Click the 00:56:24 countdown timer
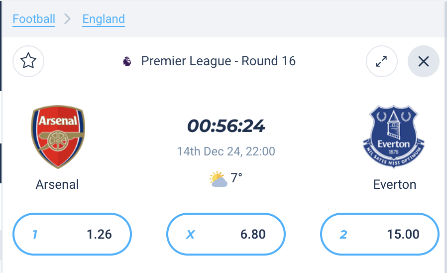Viewport: 447px width, 273px height. (226, 126)
